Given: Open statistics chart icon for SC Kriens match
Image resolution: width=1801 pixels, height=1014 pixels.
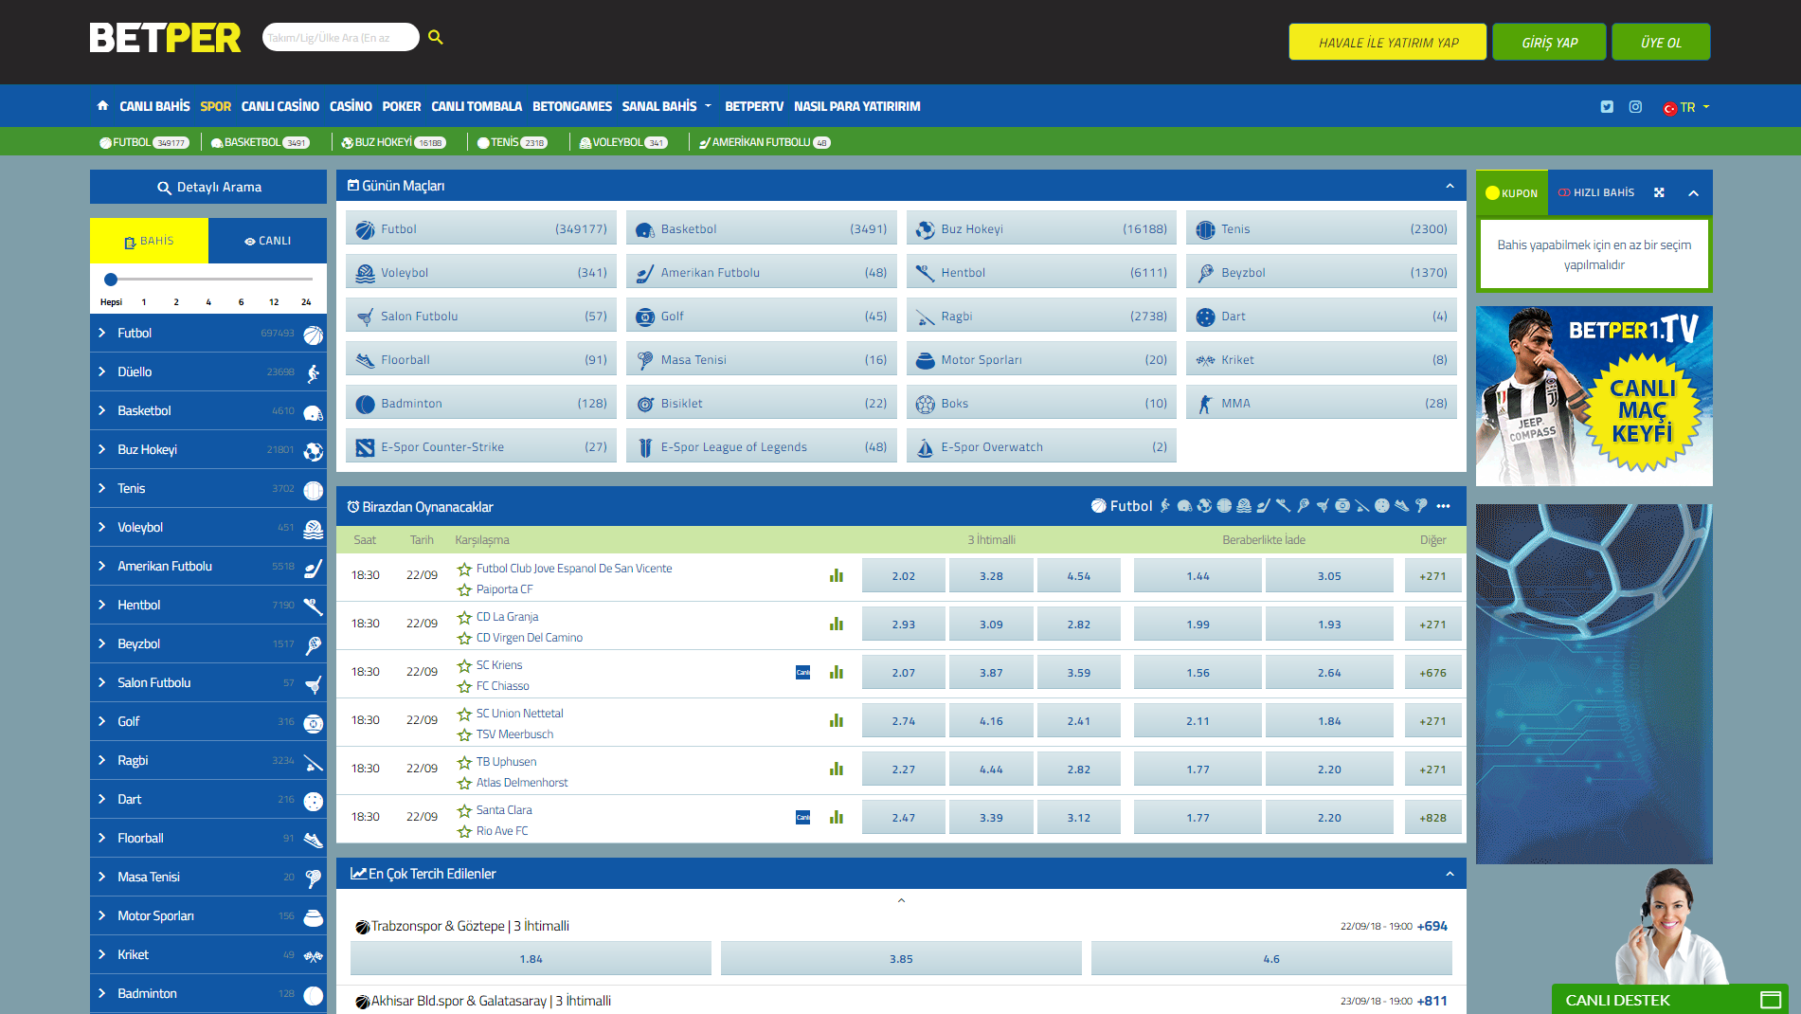Looking at the screenshot, I should coord(837,672).
